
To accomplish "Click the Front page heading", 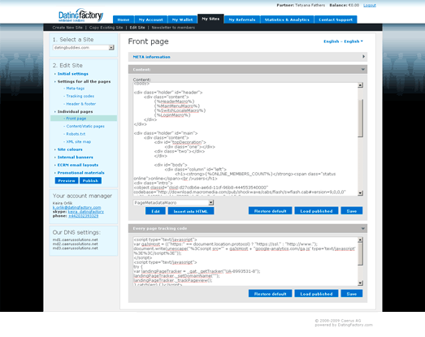I will (148, 41).
